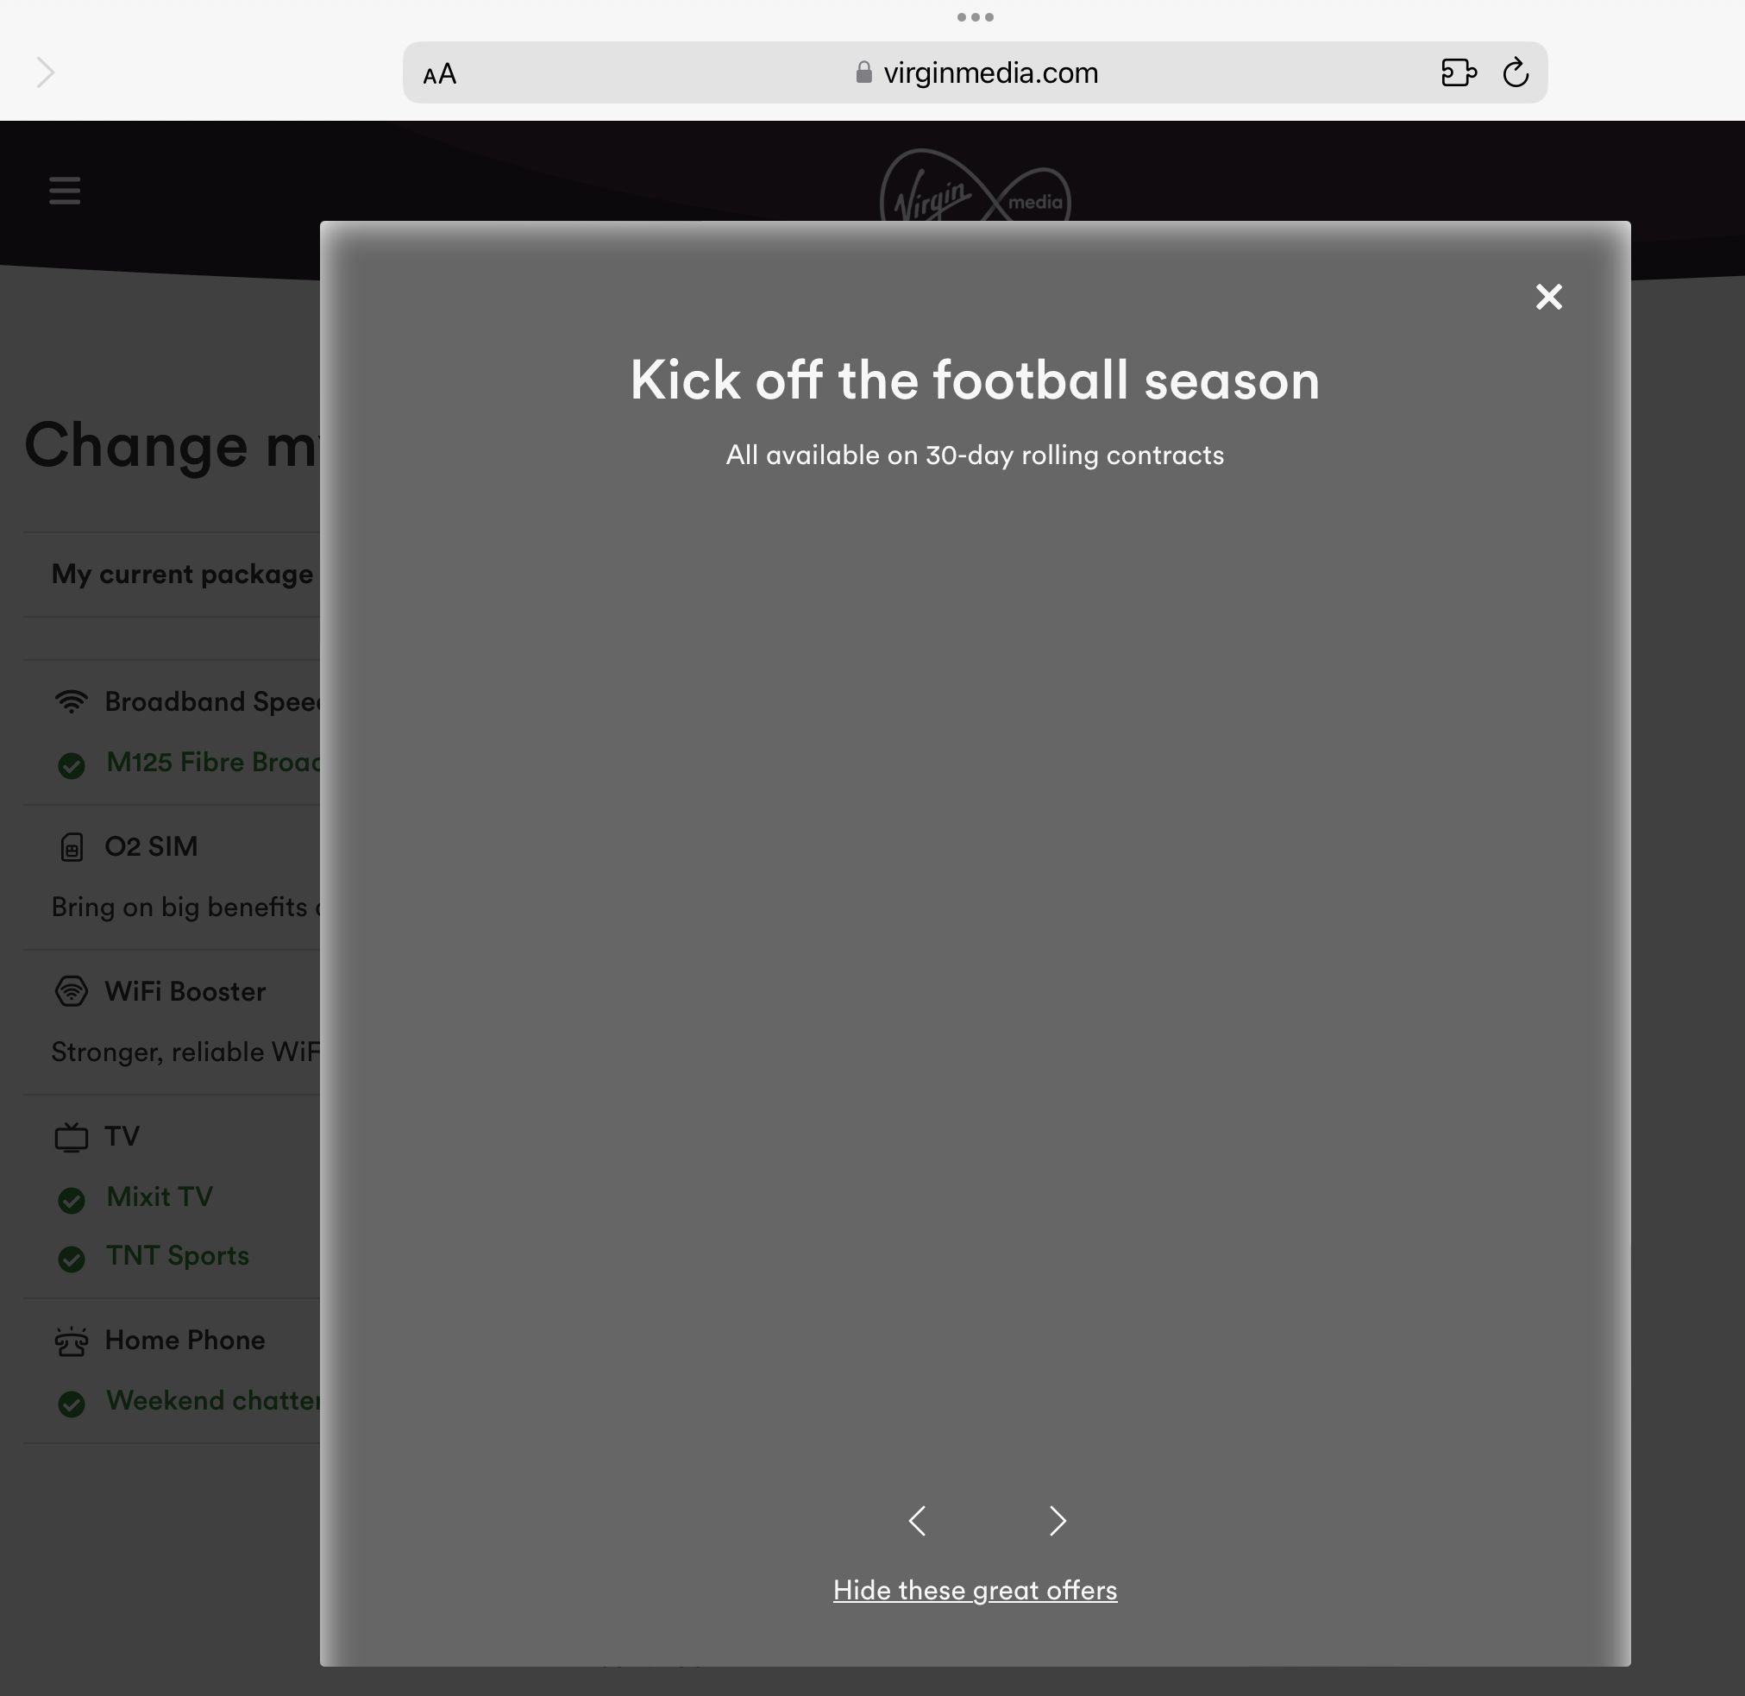Open the My current package tab

182,574
